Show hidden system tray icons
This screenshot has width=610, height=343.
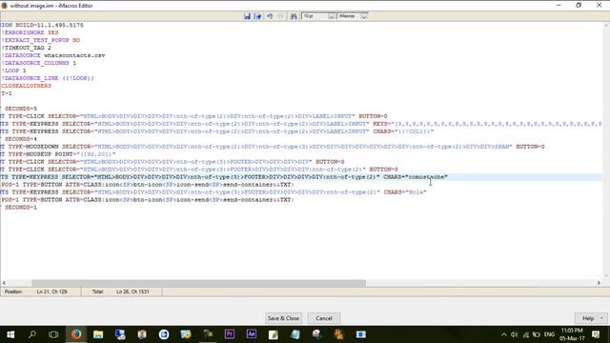[504, 334]
